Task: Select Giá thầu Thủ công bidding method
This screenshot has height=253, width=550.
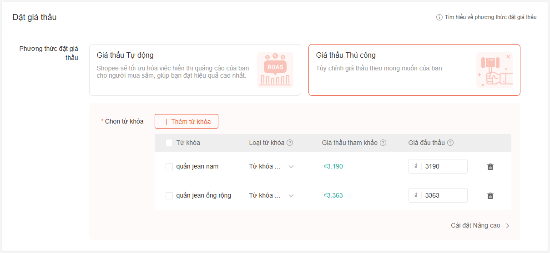Action: [414, 70]
